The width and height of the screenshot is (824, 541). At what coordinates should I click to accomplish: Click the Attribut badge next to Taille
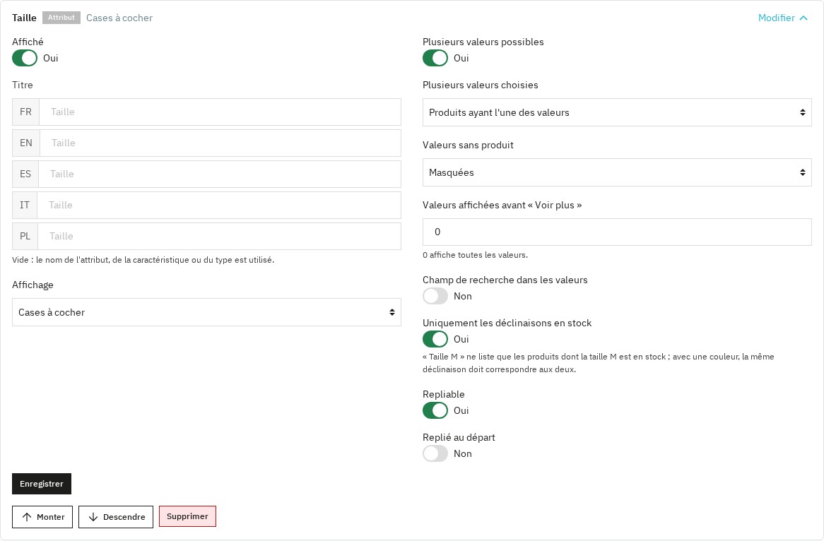(61, 18)
